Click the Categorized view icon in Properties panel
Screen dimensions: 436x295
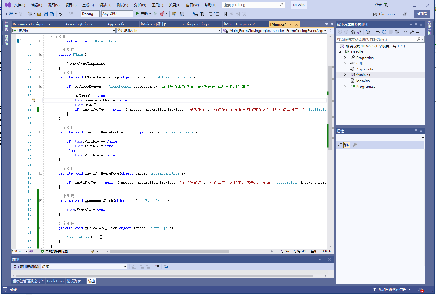(x=340, y=145)
